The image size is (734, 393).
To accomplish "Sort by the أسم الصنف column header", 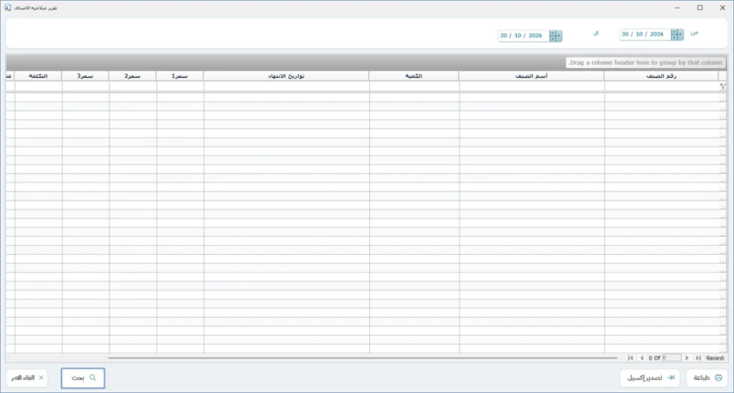I will coord(531,76).
